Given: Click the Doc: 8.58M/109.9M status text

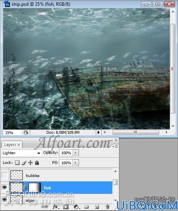Looking at the screenshot, I should [63, 133].
